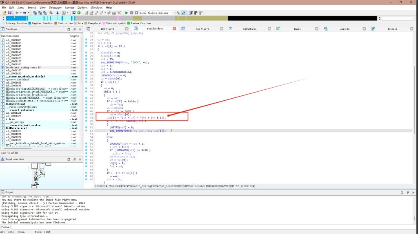Switch to the Structures tab
418x234 pixels.
249,29
